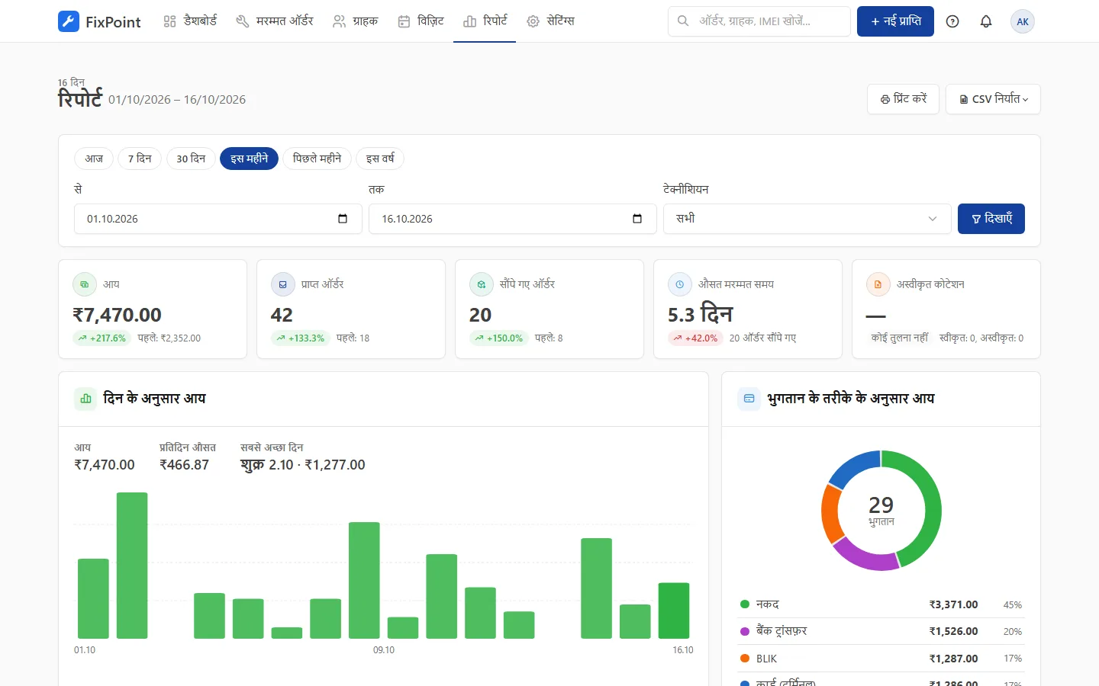Click the प्राप्त ऑर्डर card inbox icon
Screen dimensions: 1099x686
(x=283, y=284)
